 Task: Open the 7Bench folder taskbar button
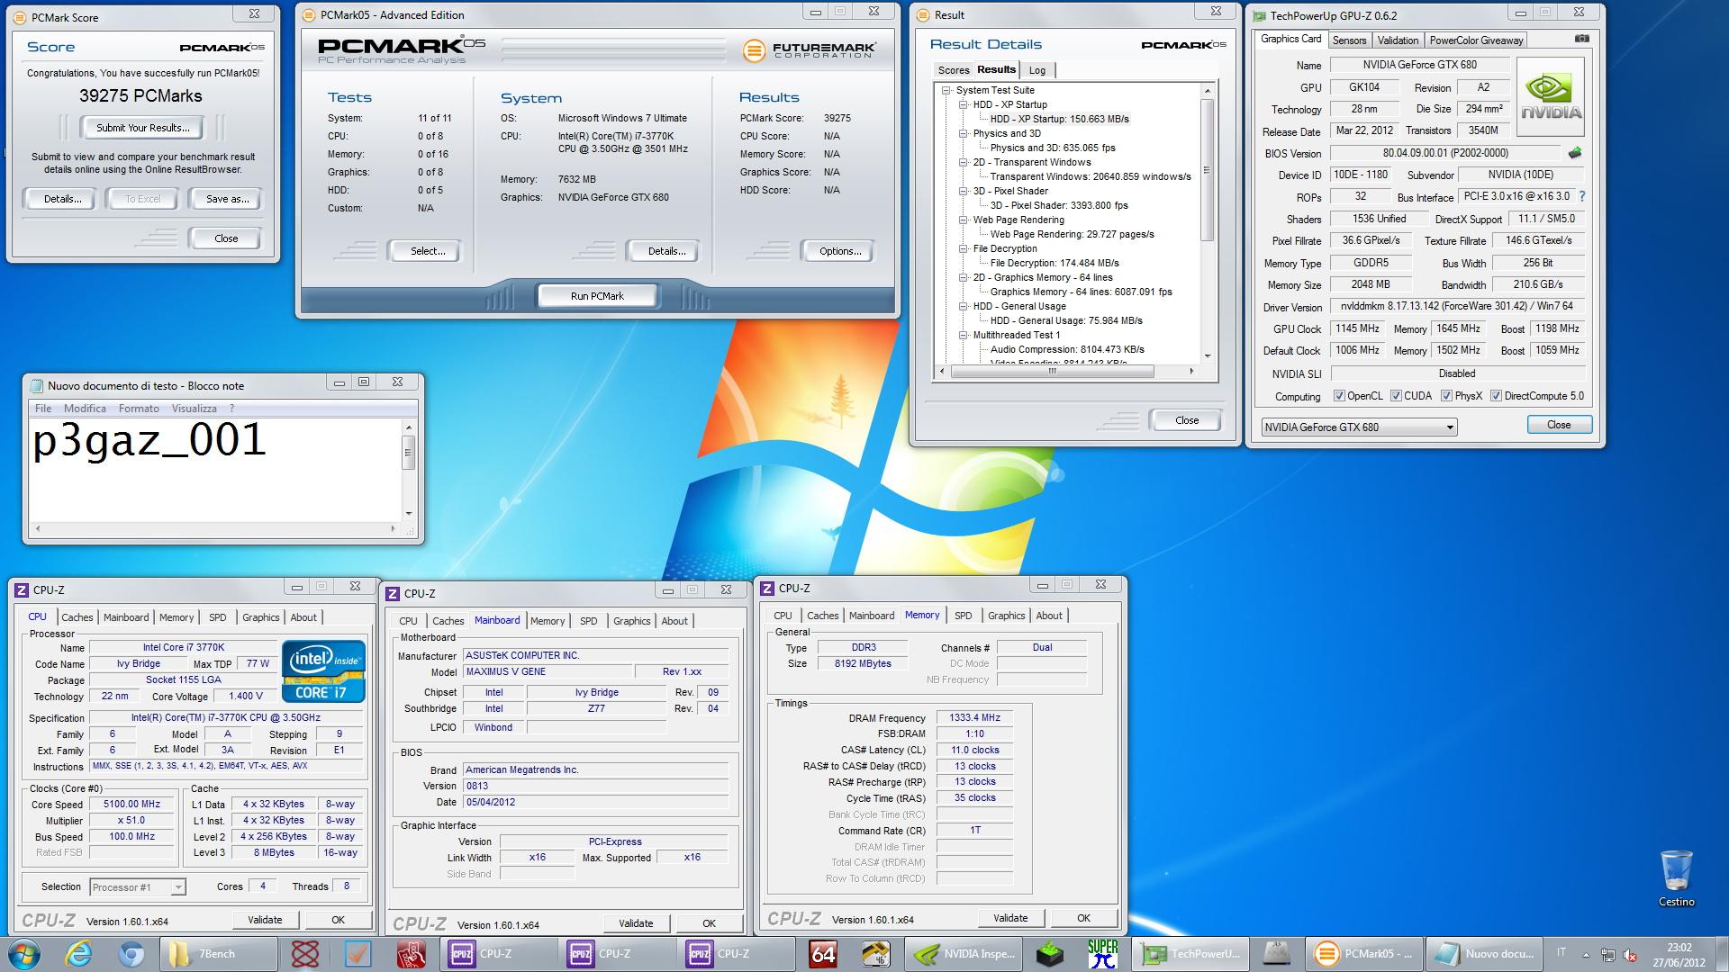(x=219, y=954)
